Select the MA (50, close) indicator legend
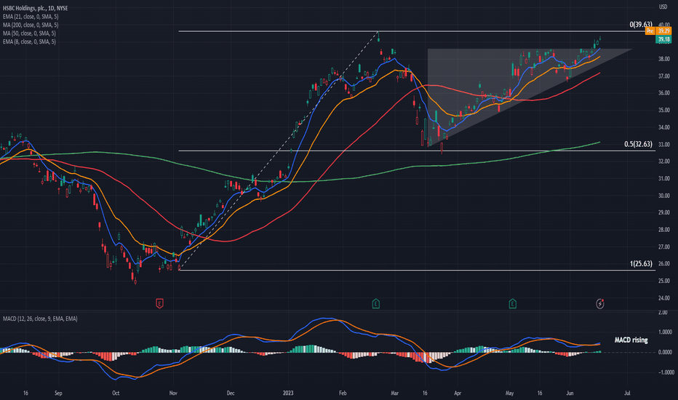 pos(29,33)
